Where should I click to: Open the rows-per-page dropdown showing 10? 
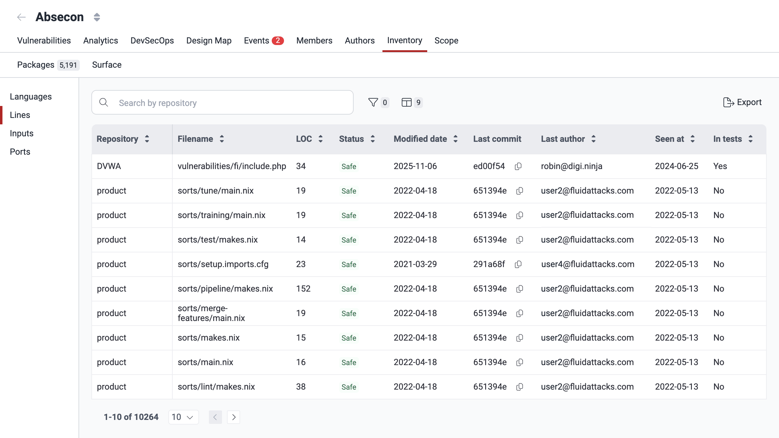point(183,417)
